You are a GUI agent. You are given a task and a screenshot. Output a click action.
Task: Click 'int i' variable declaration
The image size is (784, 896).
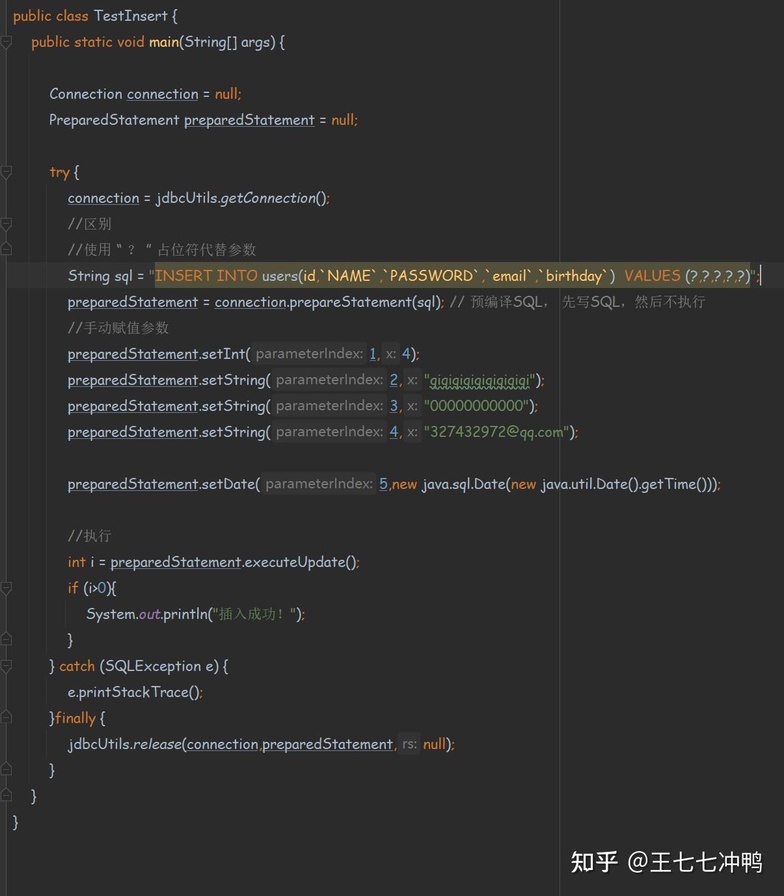81,562
